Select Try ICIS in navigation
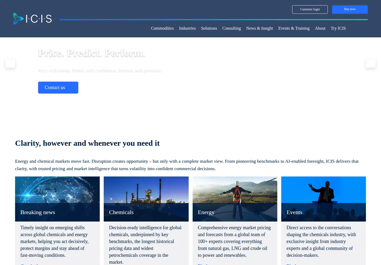The image size is (381, 265). click(338, 28)
